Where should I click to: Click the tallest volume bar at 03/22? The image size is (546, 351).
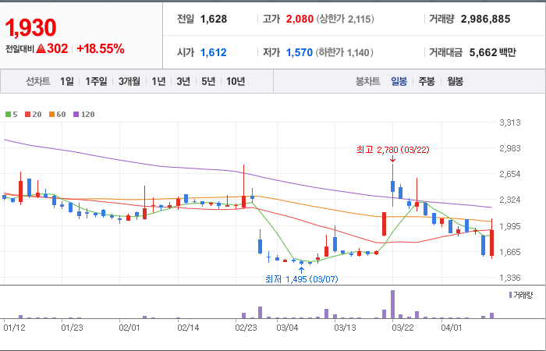(x=393, y=304)
